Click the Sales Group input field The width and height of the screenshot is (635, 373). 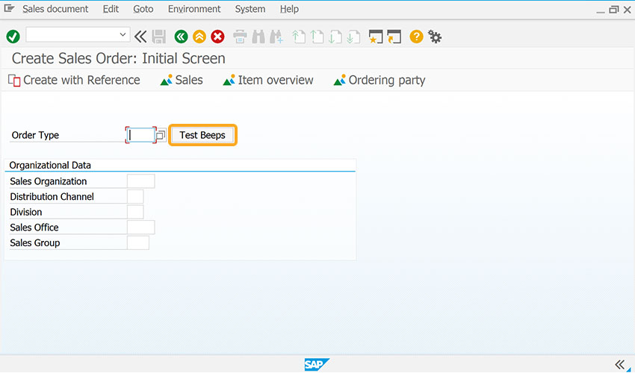pos(138,242)
